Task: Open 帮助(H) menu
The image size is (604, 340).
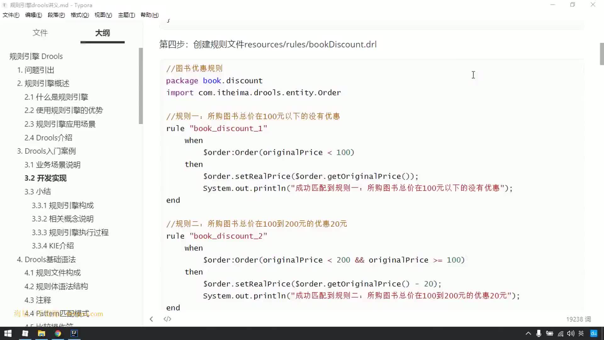Action: [x=149, y=15]
